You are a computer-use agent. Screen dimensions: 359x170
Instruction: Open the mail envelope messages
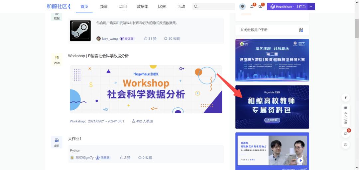(260, 7)
